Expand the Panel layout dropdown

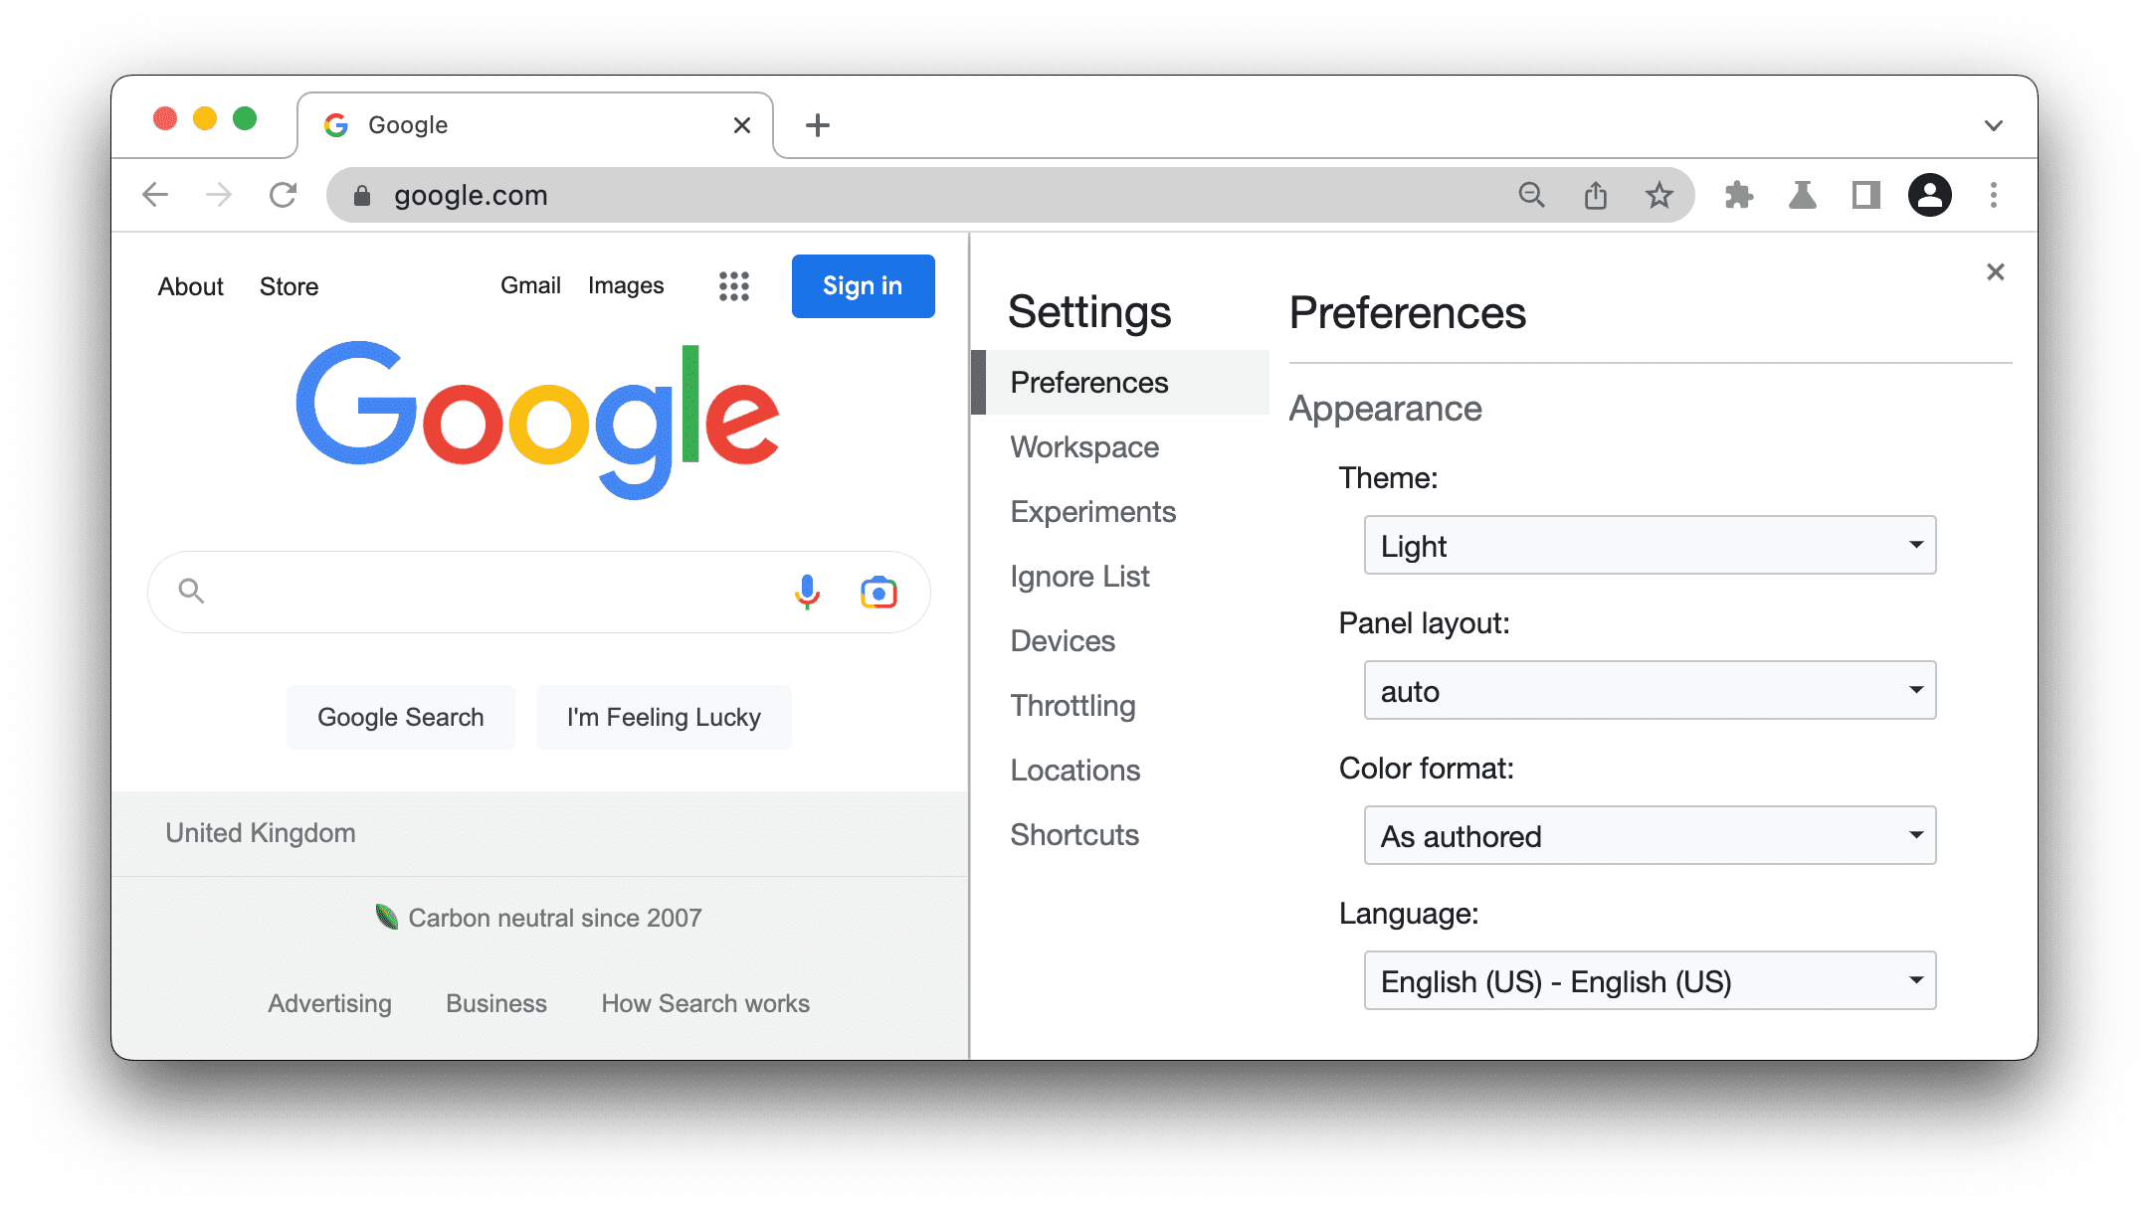pyautogui.click(x=1646, y=689)
